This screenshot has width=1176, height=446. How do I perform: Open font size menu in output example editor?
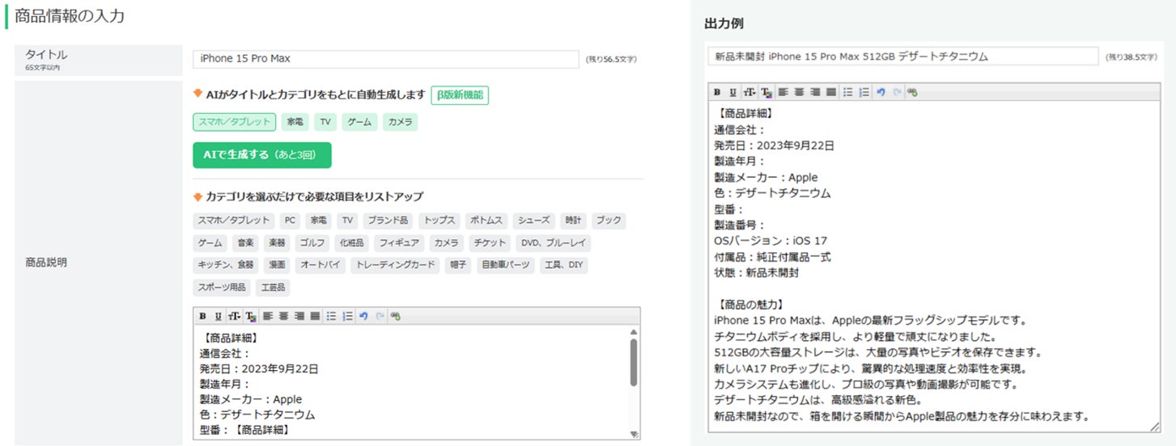tap(749, 92)
